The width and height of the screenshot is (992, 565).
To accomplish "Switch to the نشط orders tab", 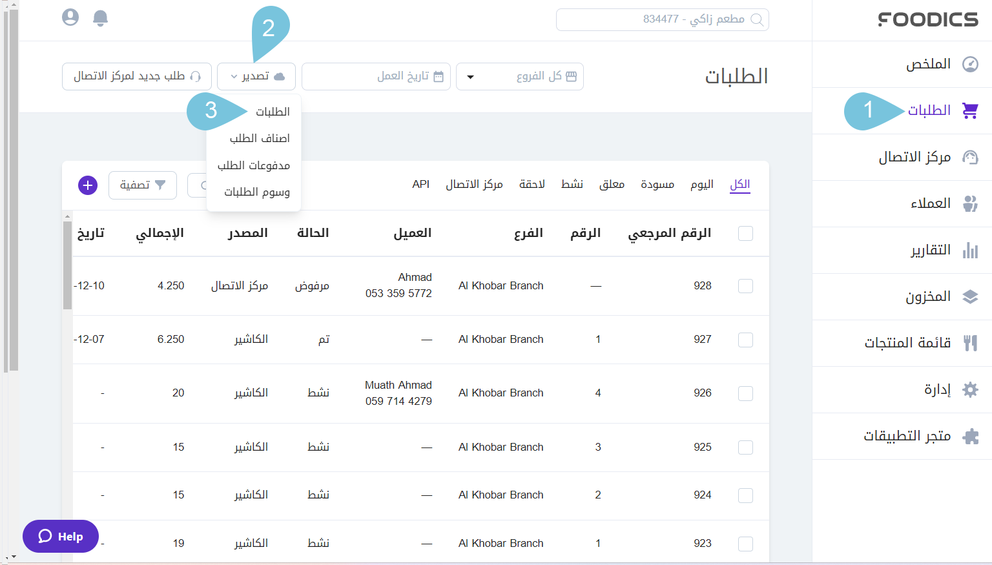I will 572,184.
